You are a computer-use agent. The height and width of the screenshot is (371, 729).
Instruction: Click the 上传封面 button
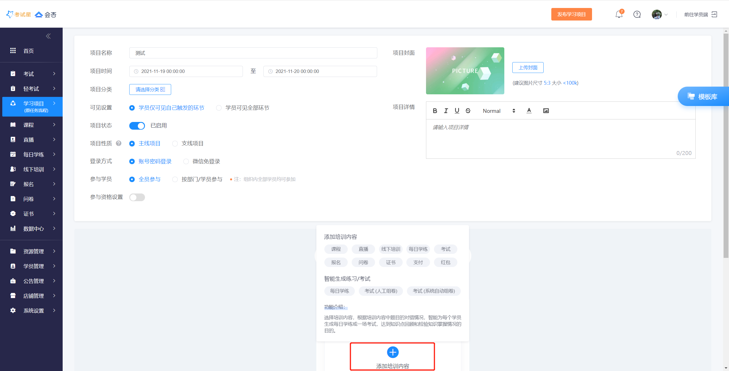coord(528,68)
